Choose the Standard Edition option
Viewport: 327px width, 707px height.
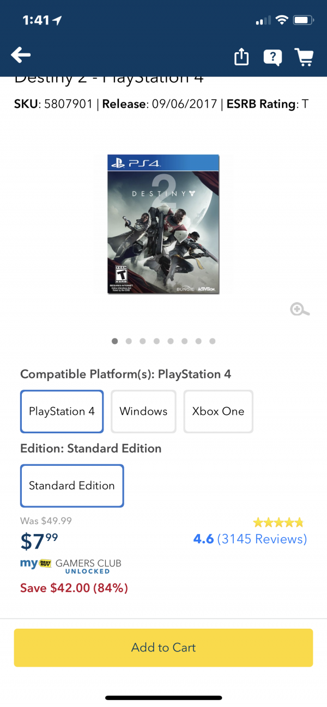click(72, 485)
